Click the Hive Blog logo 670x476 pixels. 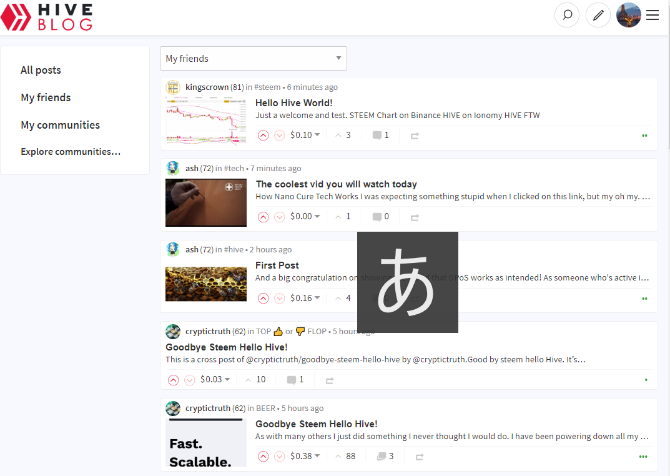(x=47, y=17)
